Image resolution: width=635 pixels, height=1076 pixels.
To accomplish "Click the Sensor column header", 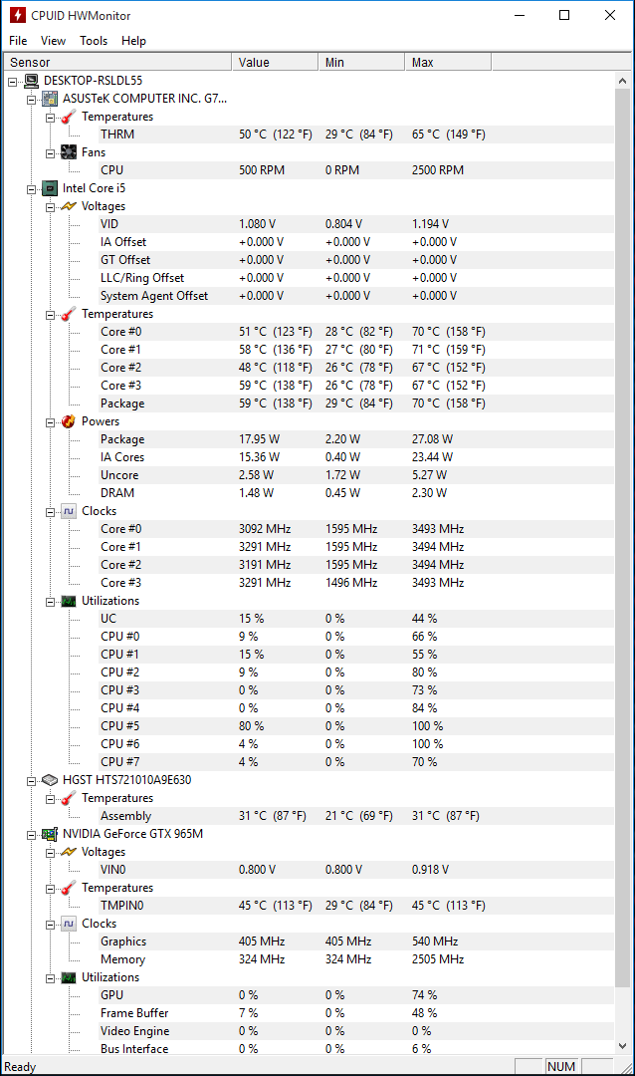I will [118, 63].
